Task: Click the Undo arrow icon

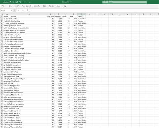Action: (x=20, y=2)
